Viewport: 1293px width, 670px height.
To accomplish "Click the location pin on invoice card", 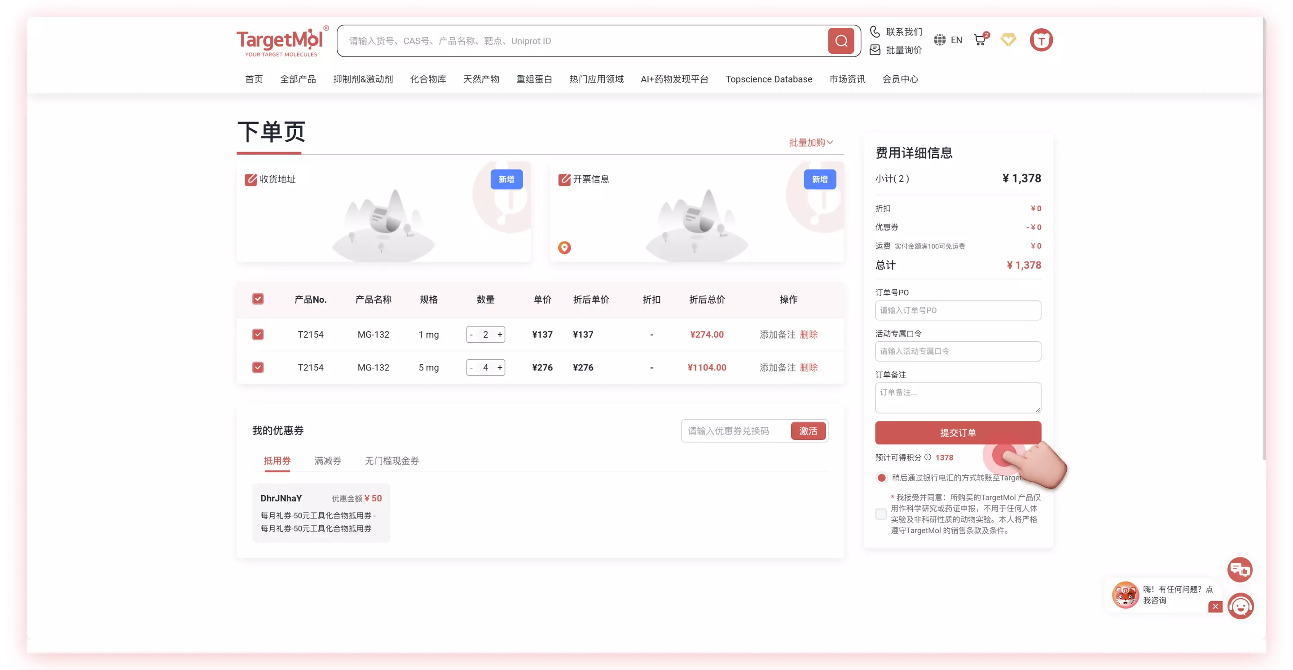I will pos(565,247).
